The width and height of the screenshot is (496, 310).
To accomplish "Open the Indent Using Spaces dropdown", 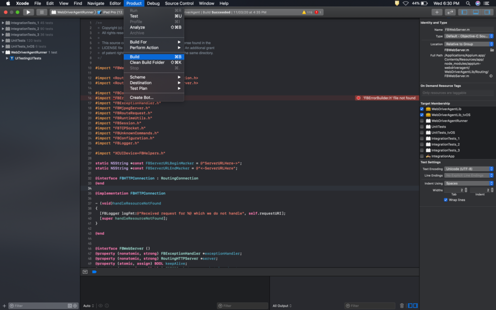I will [469, 183].
